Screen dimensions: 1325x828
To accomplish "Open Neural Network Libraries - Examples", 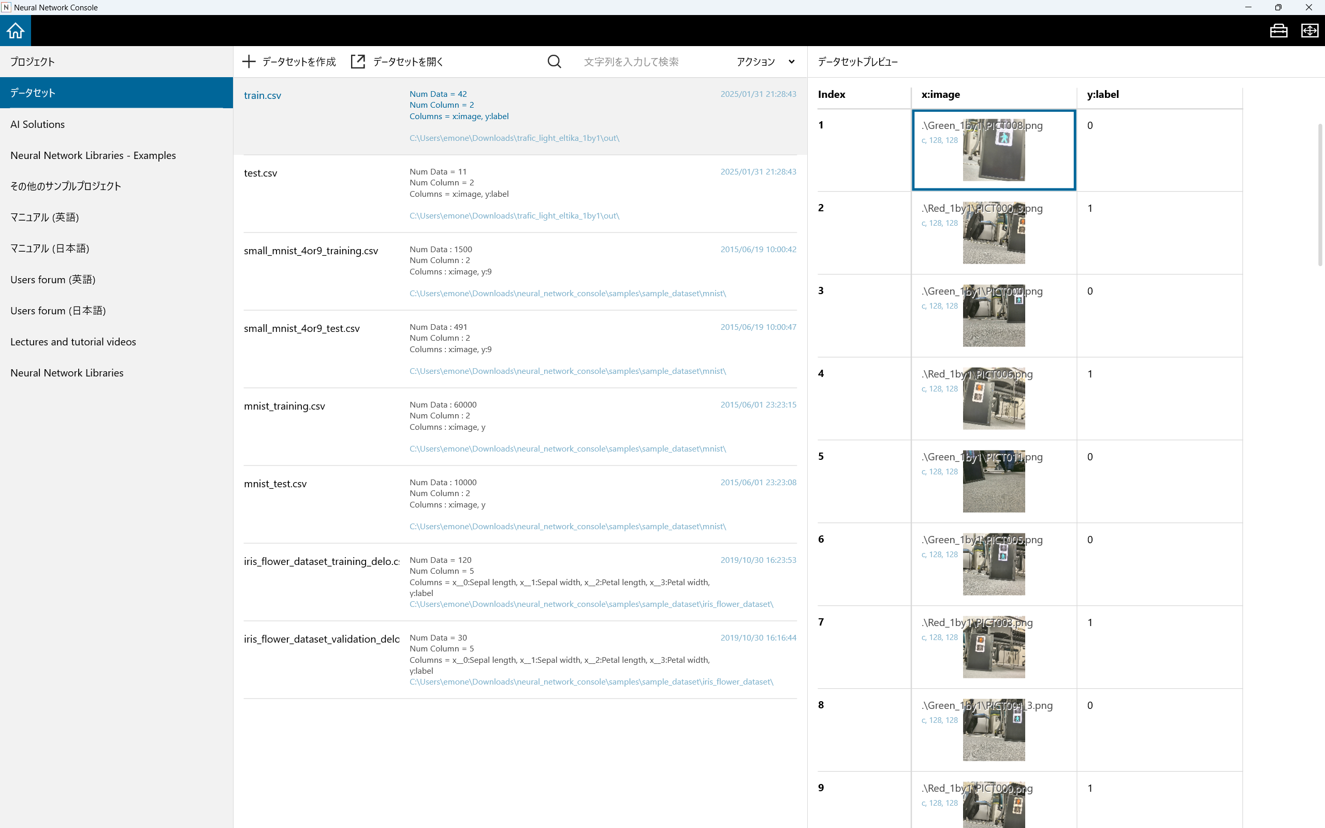I will click(93, 155).
